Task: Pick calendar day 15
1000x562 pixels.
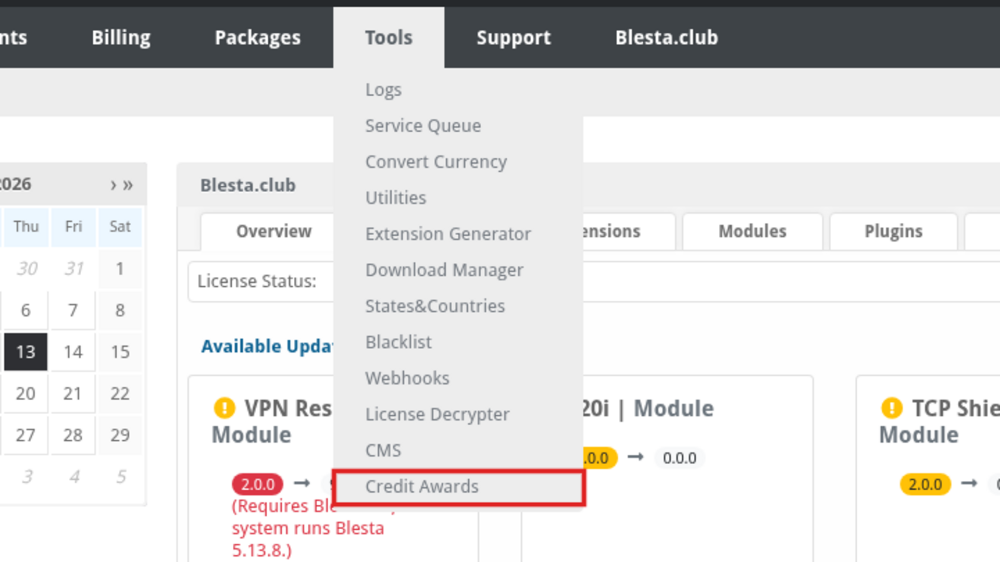Action: pos(120,352)
